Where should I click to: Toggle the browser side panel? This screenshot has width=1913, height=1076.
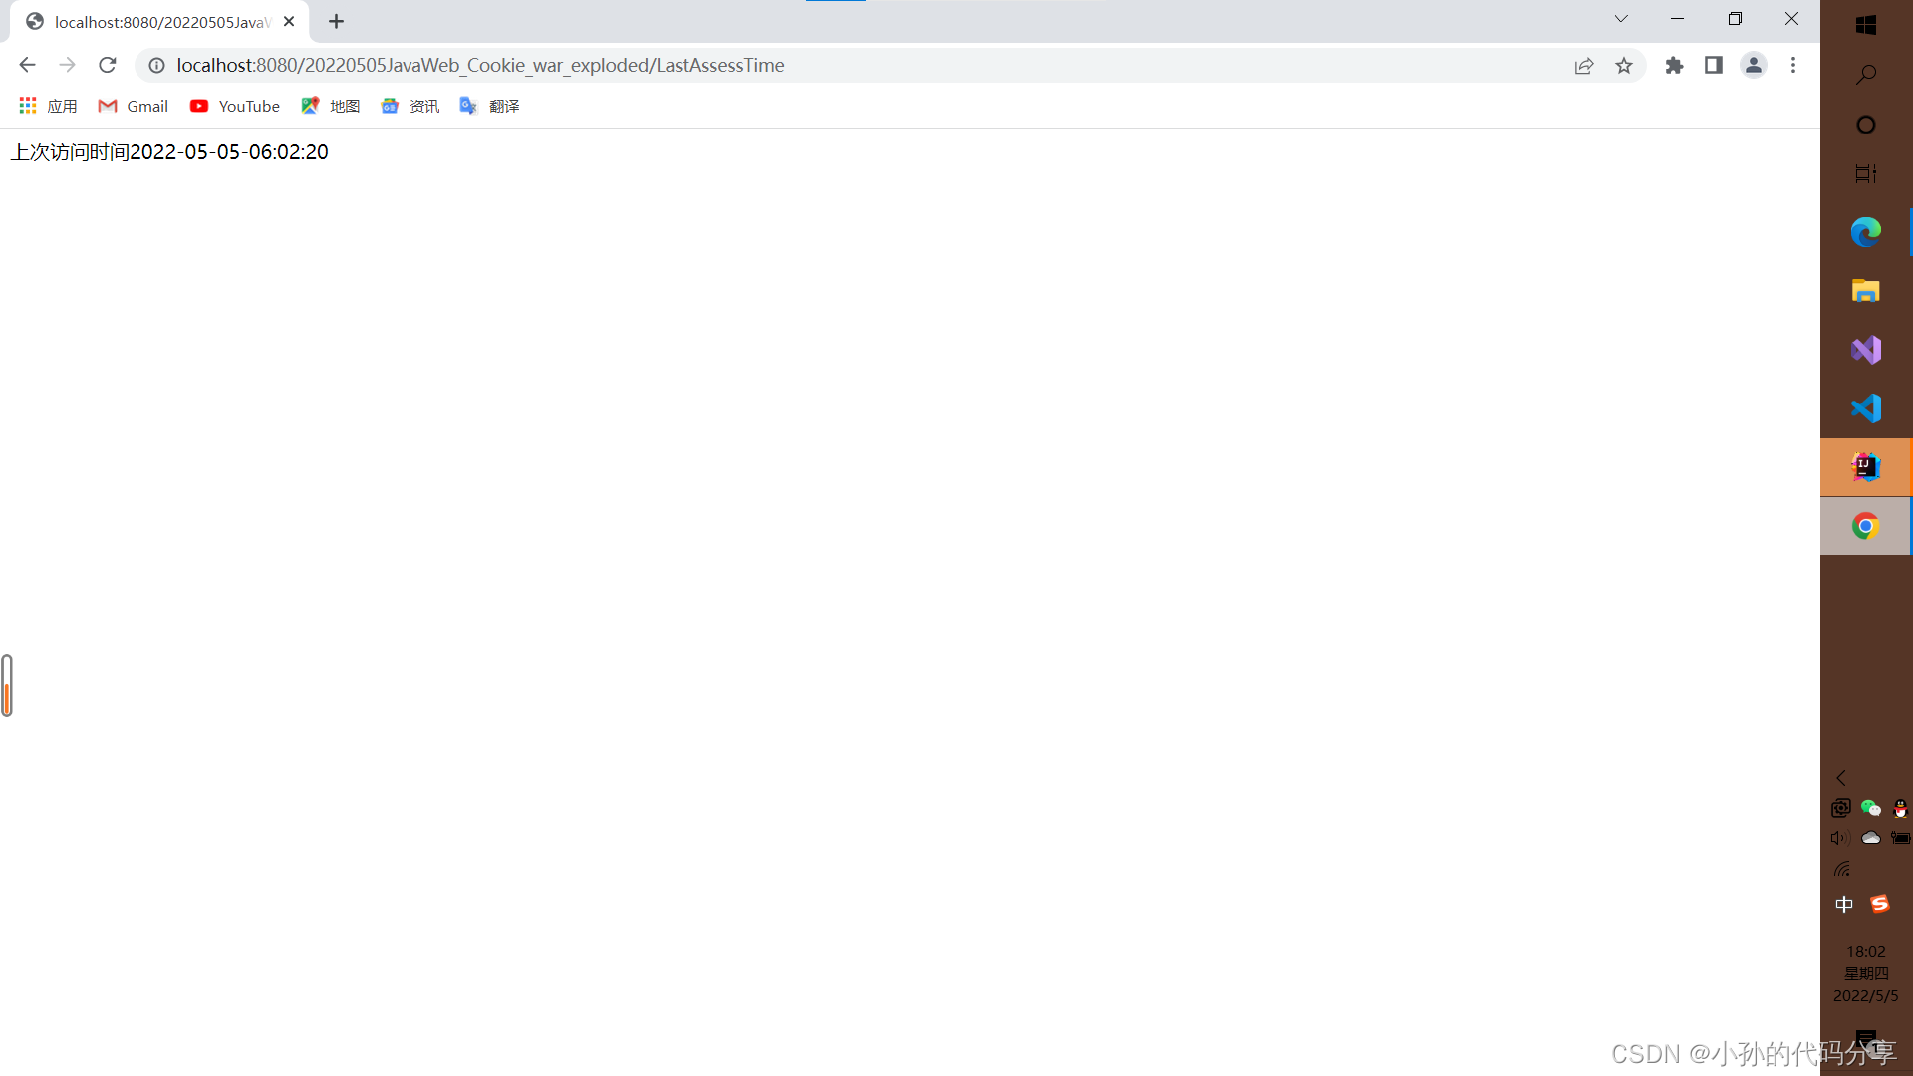[1713, 65]
